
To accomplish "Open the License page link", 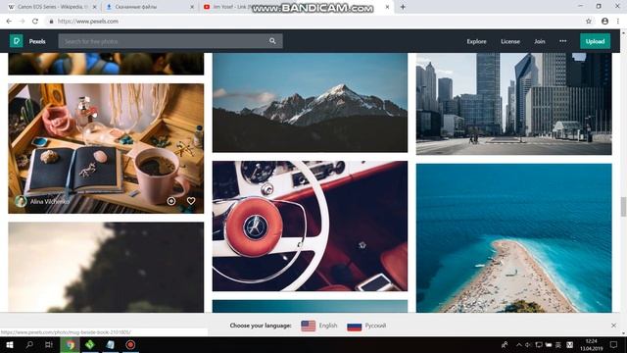I will point(510,41).
